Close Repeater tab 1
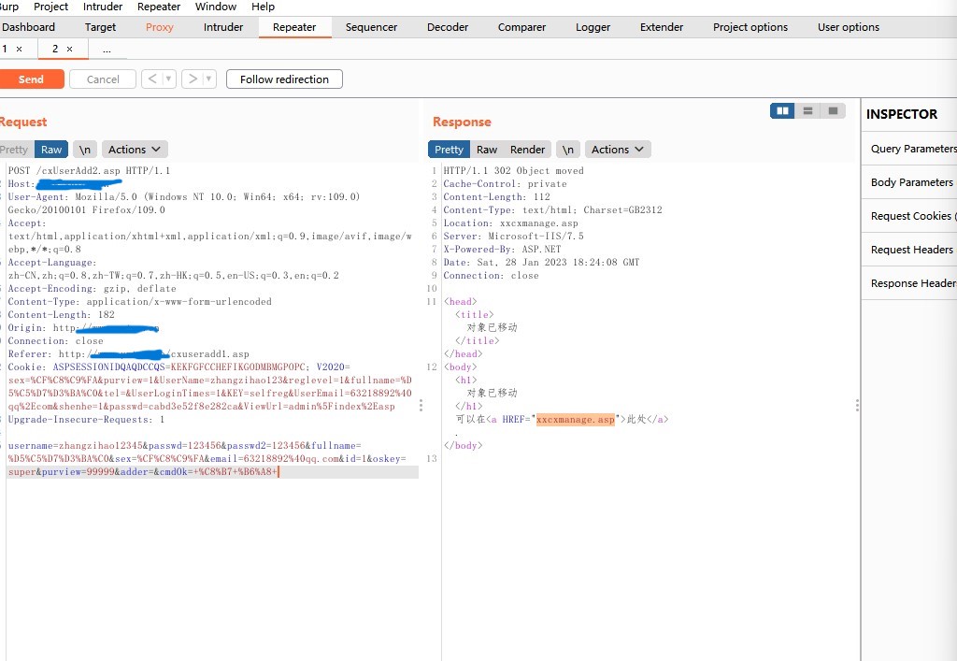This screenshot has width=957, height=661. (x=19, y=49)
